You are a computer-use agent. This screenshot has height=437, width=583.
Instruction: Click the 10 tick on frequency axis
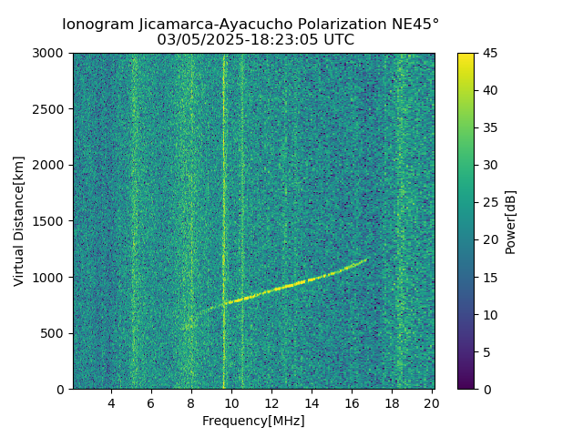tap(231, 403)
